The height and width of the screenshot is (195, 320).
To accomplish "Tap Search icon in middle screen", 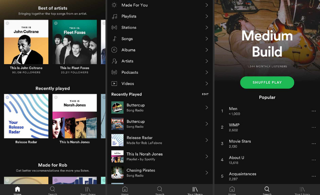I will (160, 189).
